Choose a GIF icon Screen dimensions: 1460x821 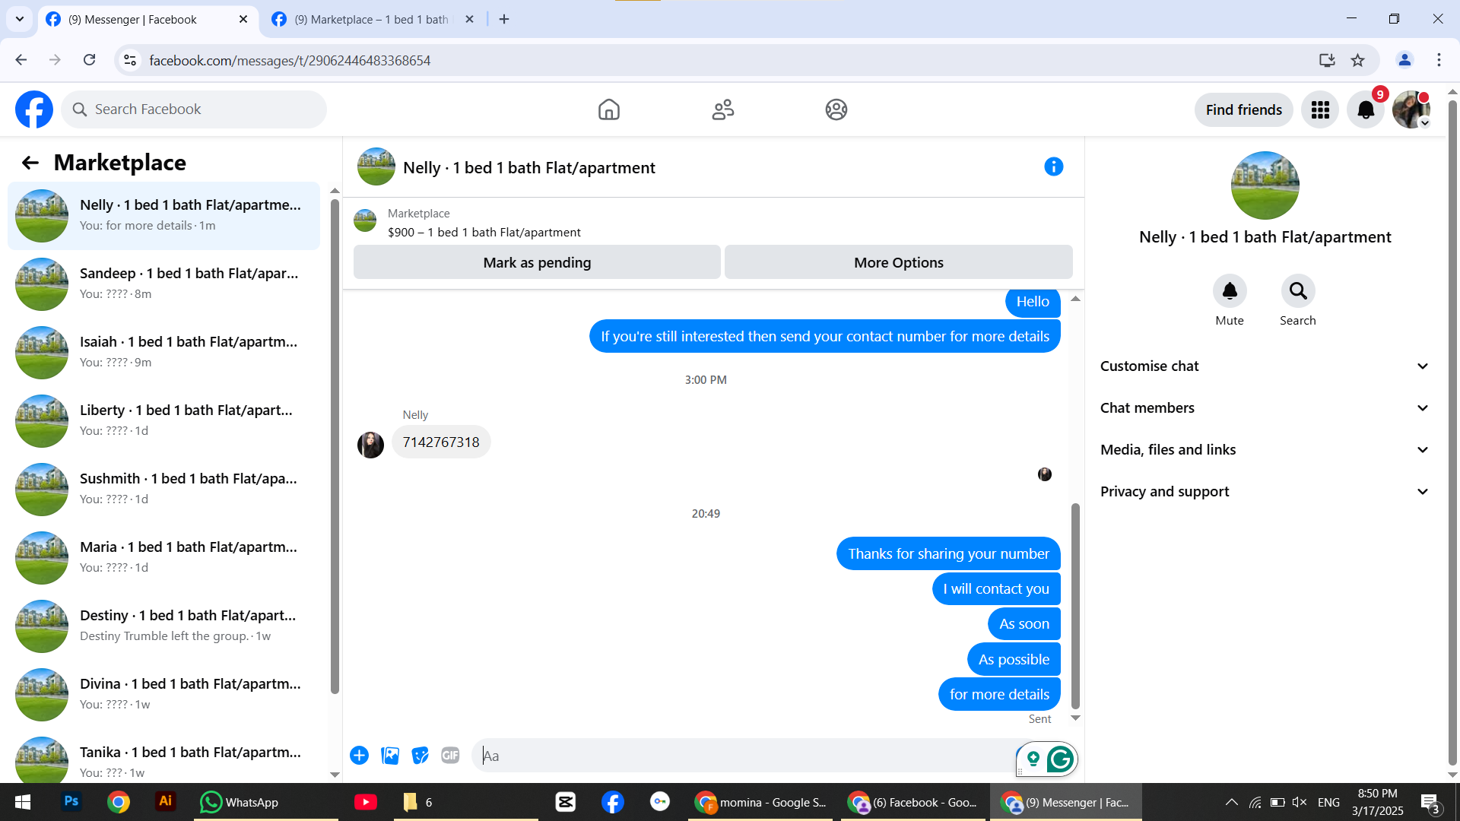(451, 756)
